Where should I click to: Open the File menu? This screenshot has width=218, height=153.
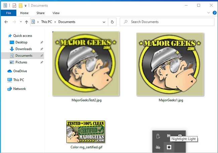(x=8, y=13)
